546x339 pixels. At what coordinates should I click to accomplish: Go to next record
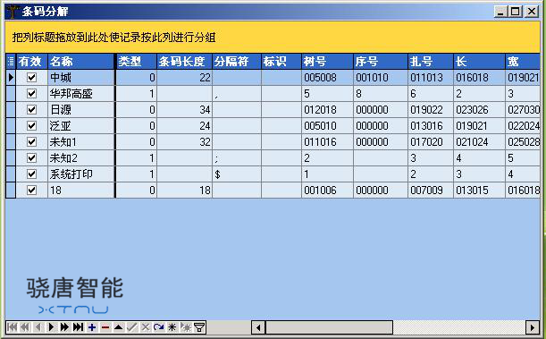pyautogui.click(x=52, y=327)
